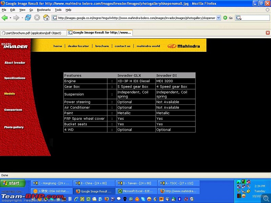271x203 pixels.
Task: Click the green Go button
Action: point(228,18)
